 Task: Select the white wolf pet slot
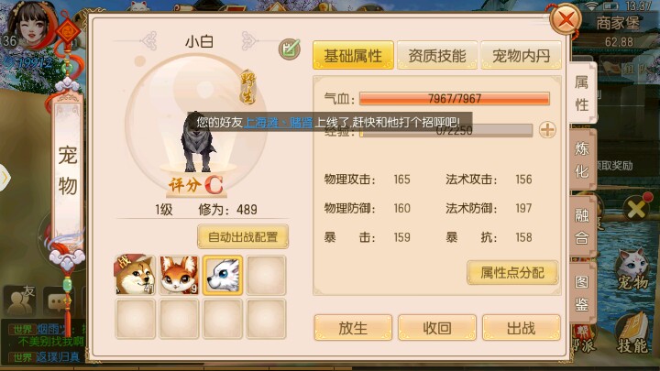tap(223, 275)
